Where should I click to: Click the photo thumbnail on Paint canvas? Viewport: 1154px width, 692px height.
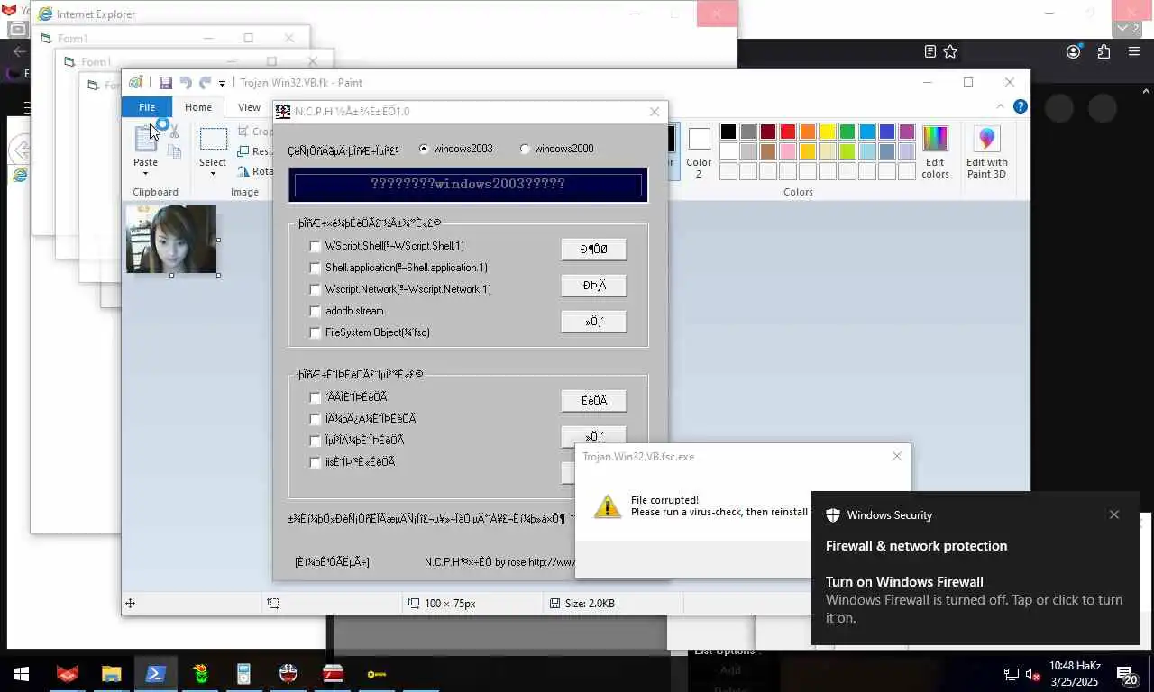coord(171,239)
